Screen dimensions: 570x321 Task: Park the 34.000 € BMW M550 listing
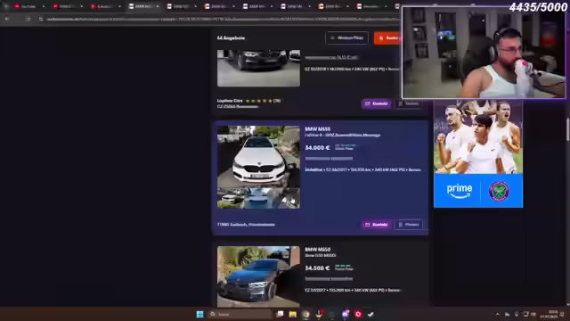[x=409, y=225]
